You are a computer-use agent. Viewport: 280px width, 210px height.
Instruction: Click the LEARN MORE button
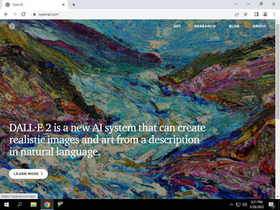coord(28,174)
